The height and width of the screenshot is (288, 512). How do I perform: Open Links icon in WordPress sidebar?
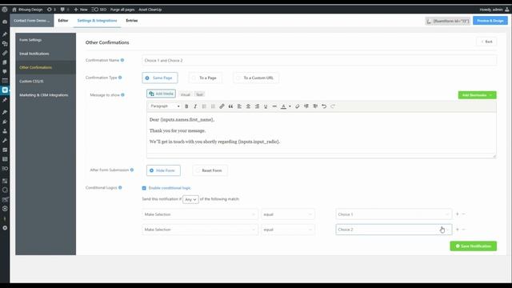tap(5, 53)
